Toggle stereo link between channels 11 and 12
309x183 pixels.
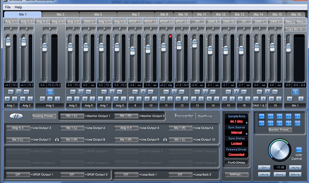[175, 92]
